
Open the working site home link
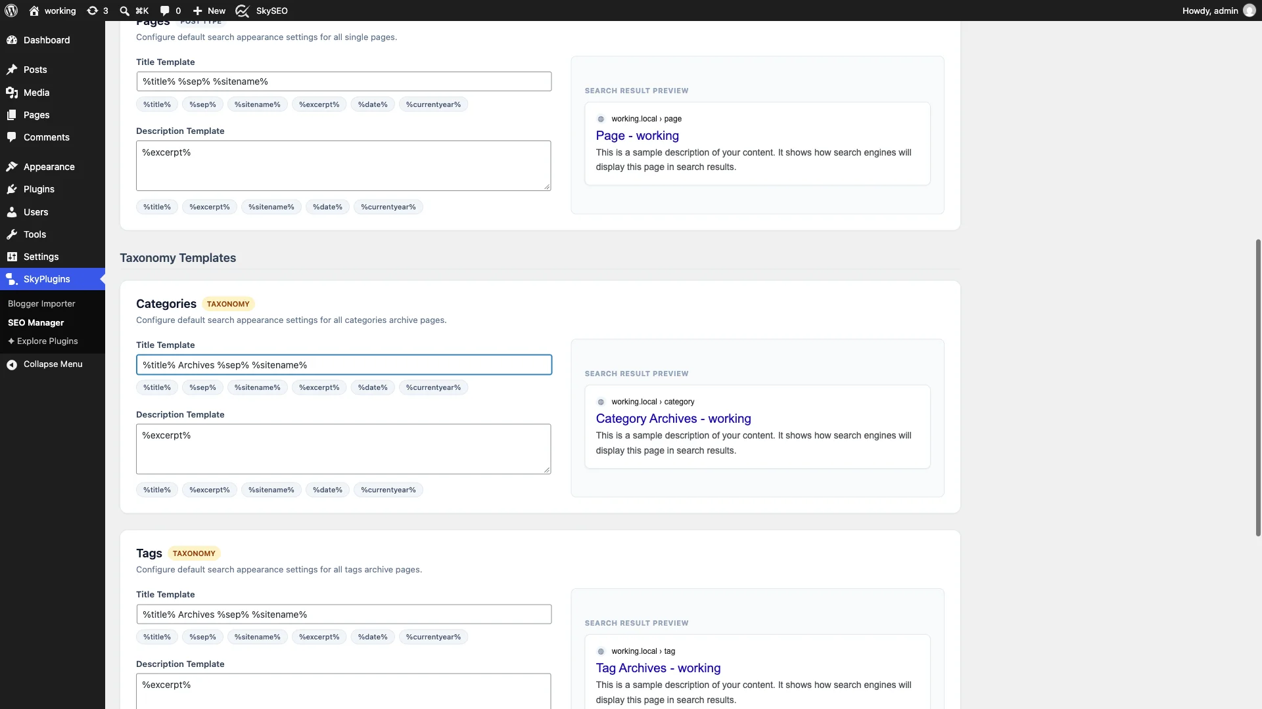[53, 11]
